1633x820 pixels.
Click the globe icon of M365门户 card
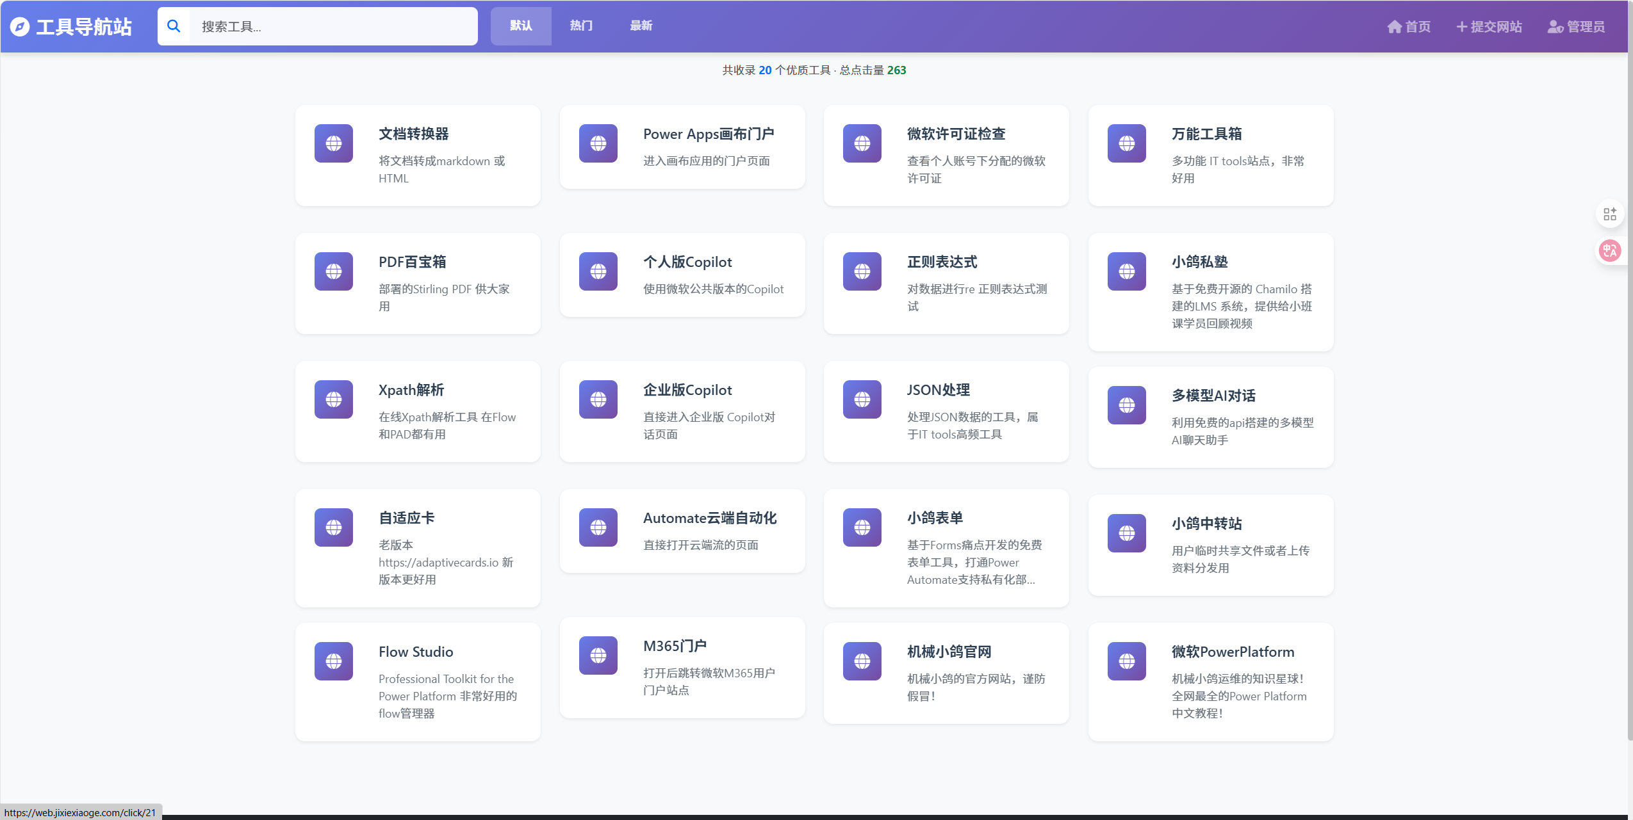598,655
